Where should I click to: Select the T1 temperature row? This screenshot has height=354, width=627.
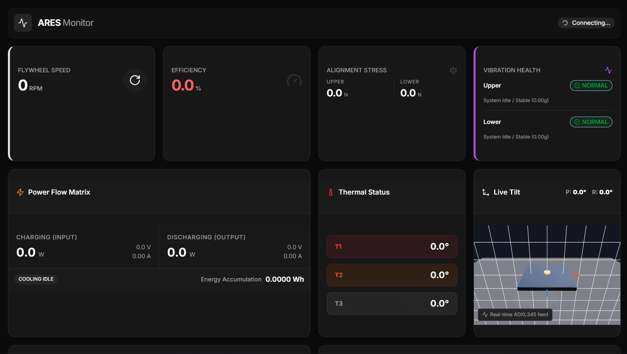pos(392,247)
